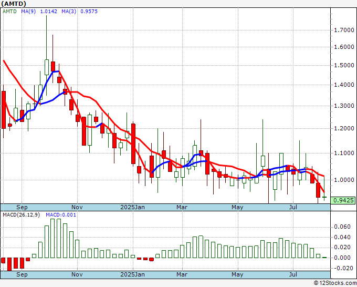Click the 1.3000 price axis label

[x=344, y=106]
